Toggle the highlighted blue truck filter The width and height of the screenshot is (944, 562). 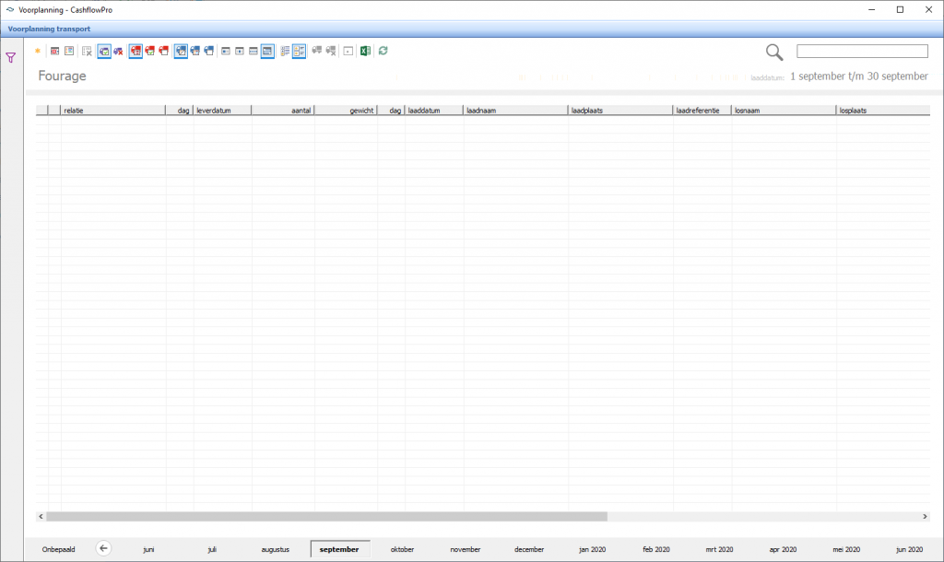(181, 51)
